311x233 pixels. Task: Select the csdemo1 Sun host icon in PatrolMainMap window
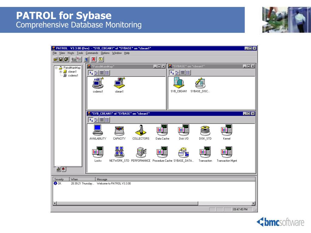(98, 83)
